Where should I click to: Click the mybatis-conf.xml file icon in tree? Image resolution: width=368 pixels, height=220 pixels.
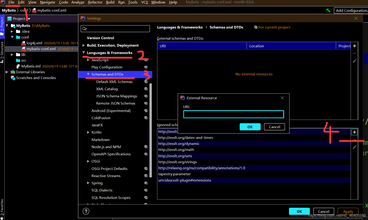pyautogui.click(x=24, y=49)
